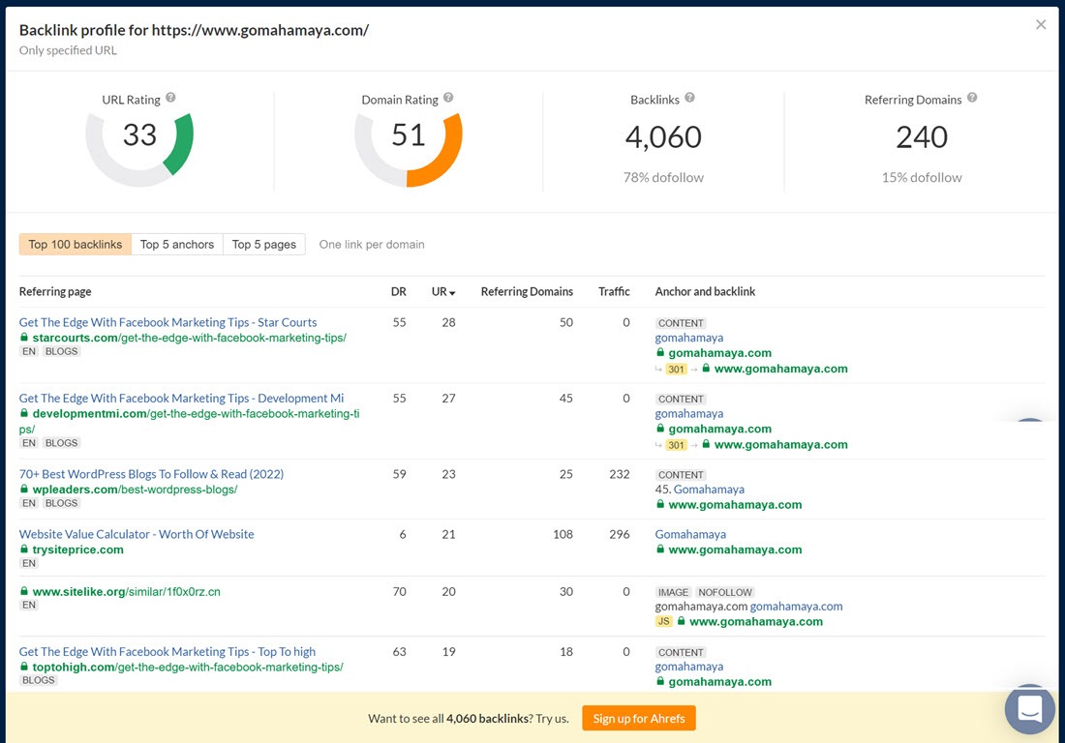Click the lock icon beside starcourts.com URL

click(x=24, y=338)
